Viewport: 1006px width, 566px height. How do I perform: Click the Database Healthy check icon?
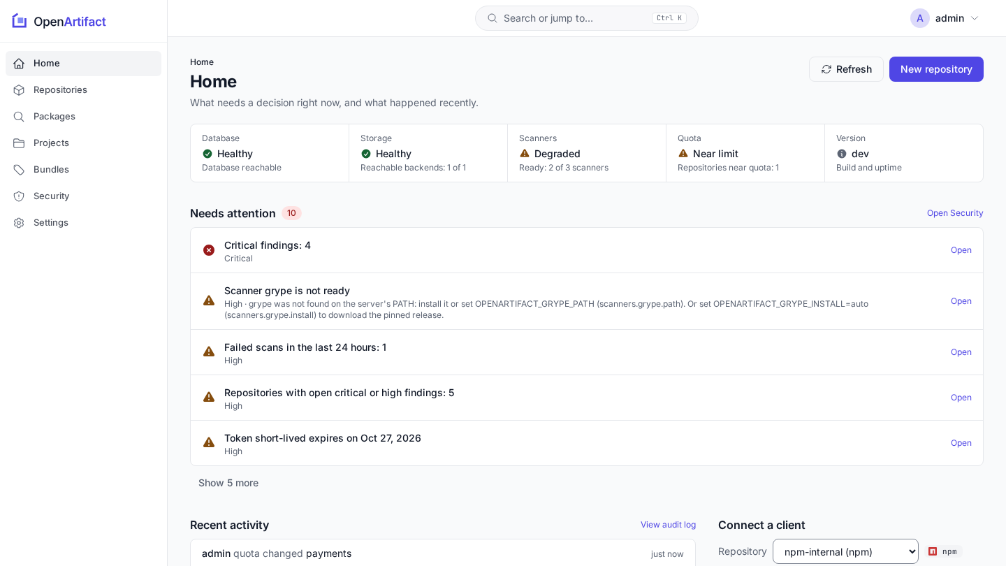click(x=207, y=154)
